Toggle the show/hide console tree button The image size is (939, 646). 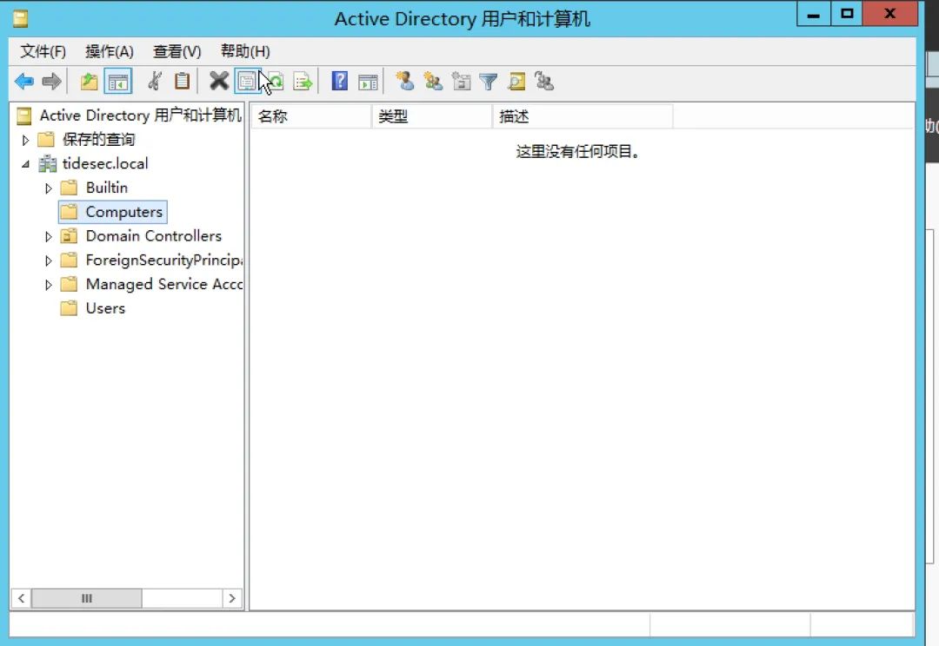117,82
